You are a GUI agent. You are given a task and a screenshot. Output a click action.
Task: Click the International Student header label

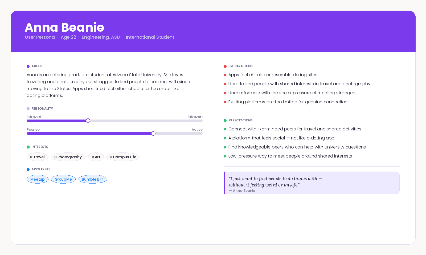click(x=150, y=37)
